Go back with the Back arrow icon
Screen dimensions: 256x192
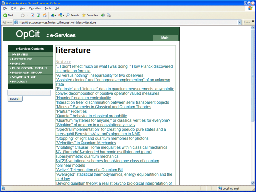tap(5, 15)
